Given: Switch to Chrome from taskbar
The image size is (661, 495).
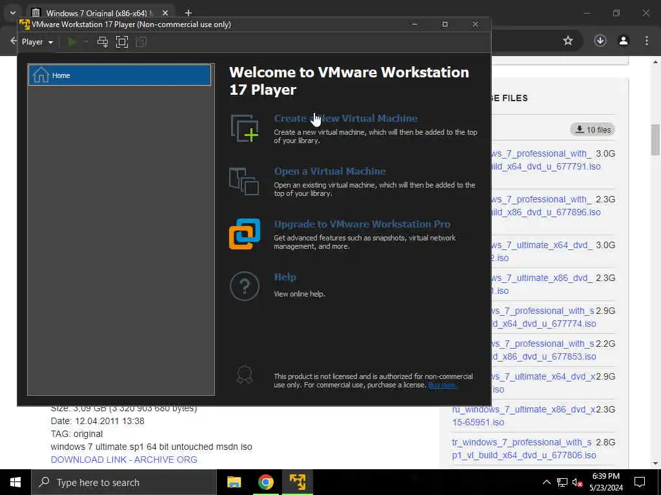Looking at the screenshot, I should [x=265, y=482].
